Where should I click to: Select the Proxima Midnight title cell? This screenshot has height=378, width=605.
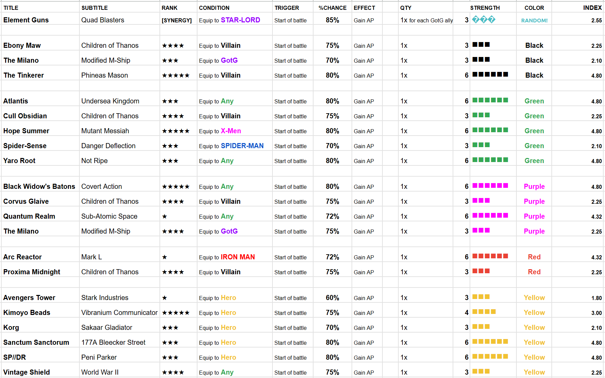[32, 272]
